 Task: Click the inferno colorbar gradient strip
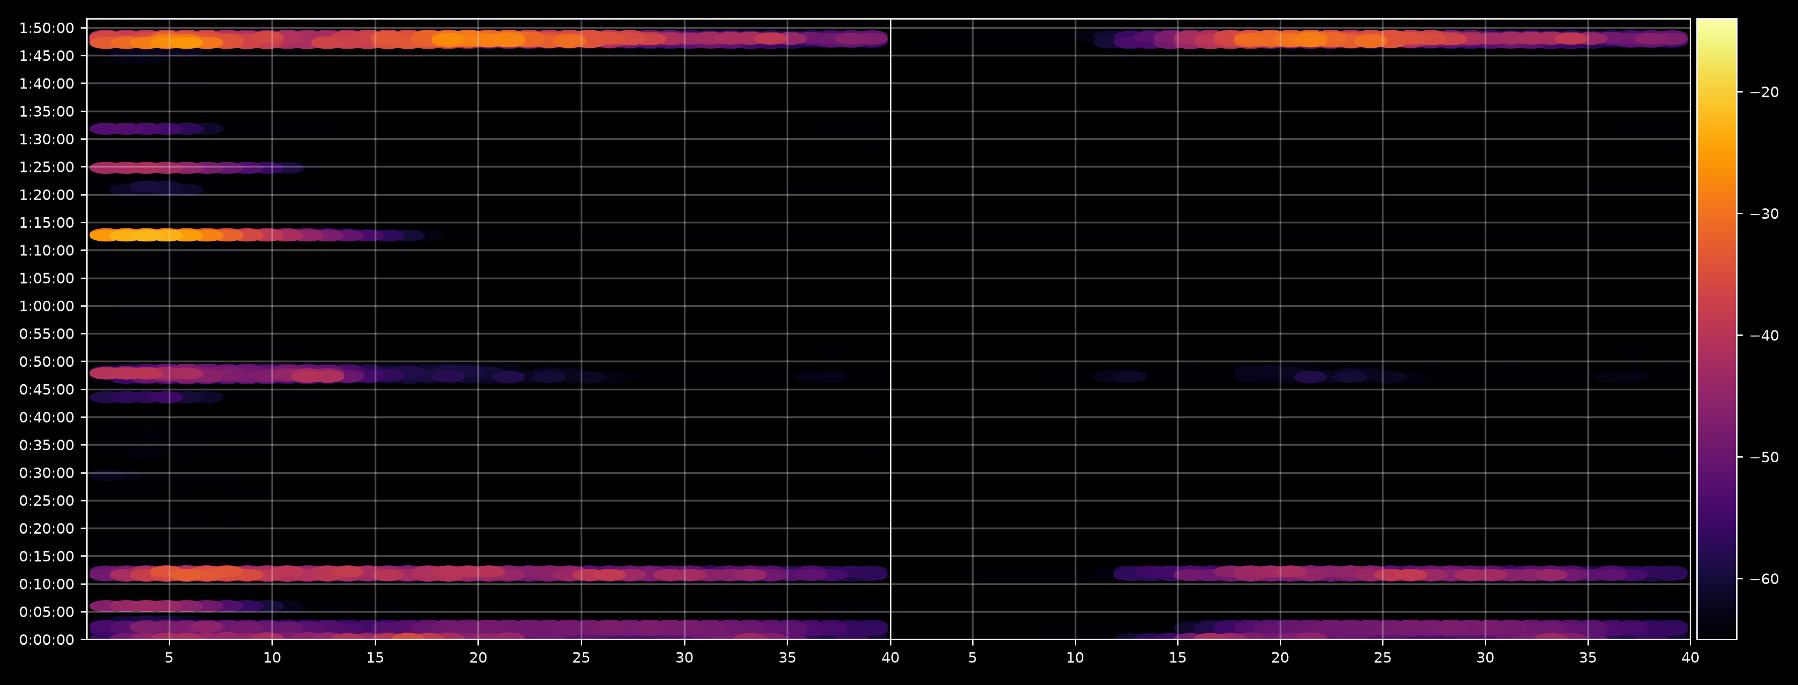tap(1716, 329)
